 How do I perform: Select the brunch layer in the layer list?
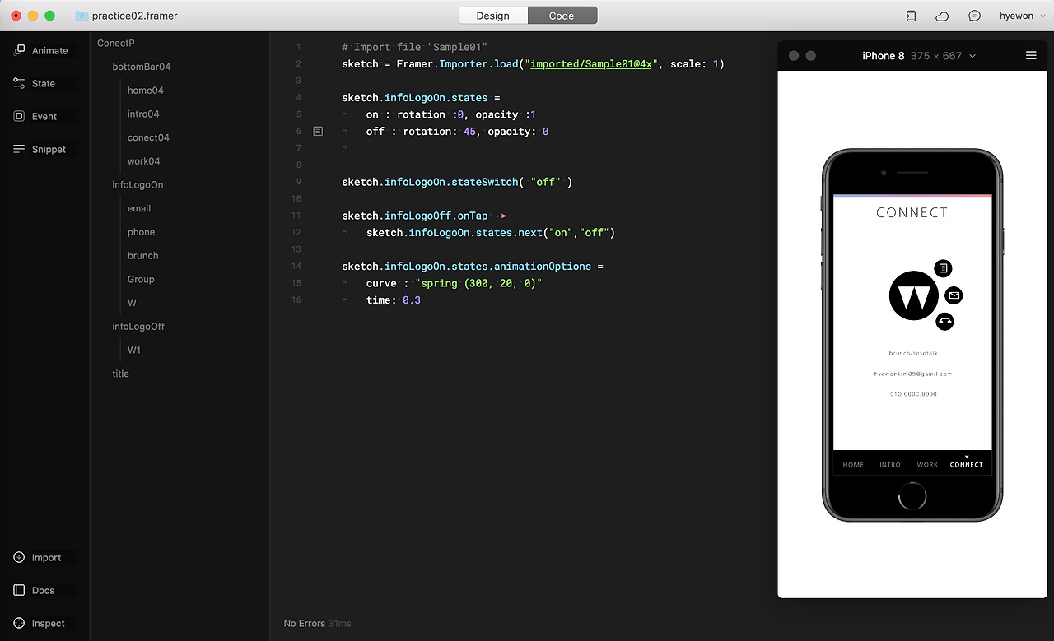click(x=143, y=256)
